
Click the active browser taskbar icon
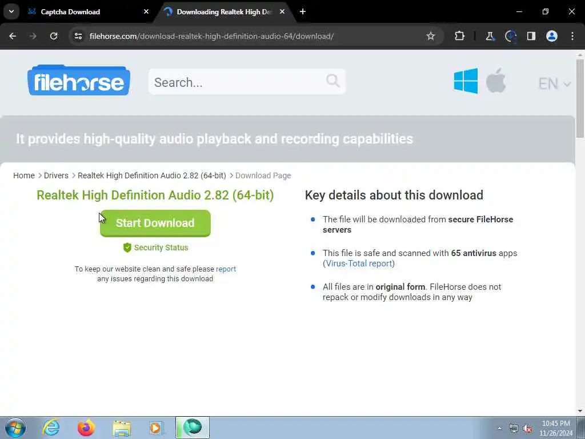click(x=193, y=428)
